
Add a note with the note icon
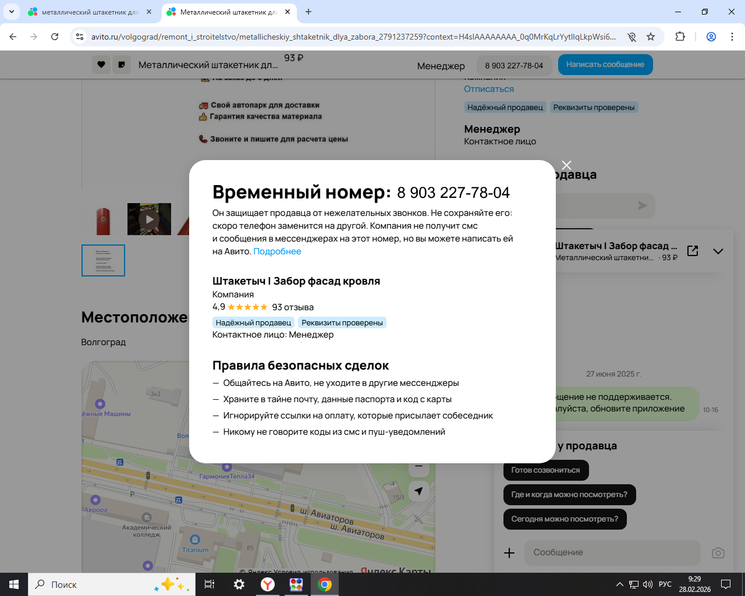pos(121,65)
